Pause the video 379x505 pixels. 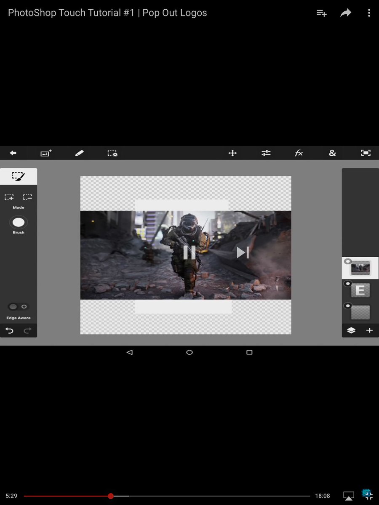(189, 252)
